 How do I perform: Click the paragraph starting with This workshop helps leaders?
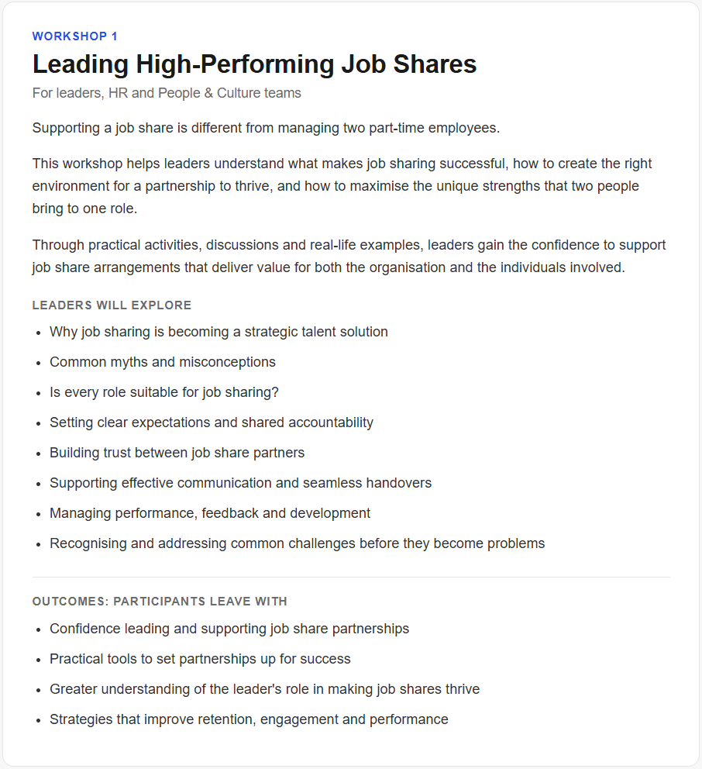[342, 186]
